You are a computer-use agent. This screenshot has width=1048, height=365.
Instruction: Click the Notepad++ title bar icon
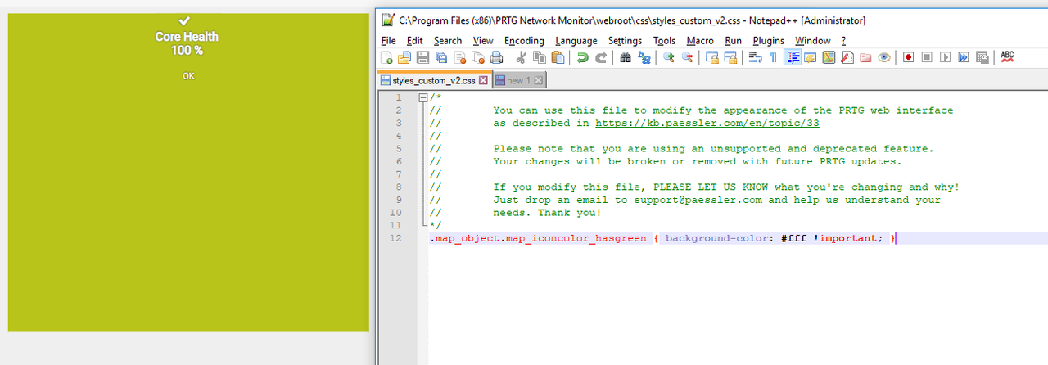(x=388, y=20)
